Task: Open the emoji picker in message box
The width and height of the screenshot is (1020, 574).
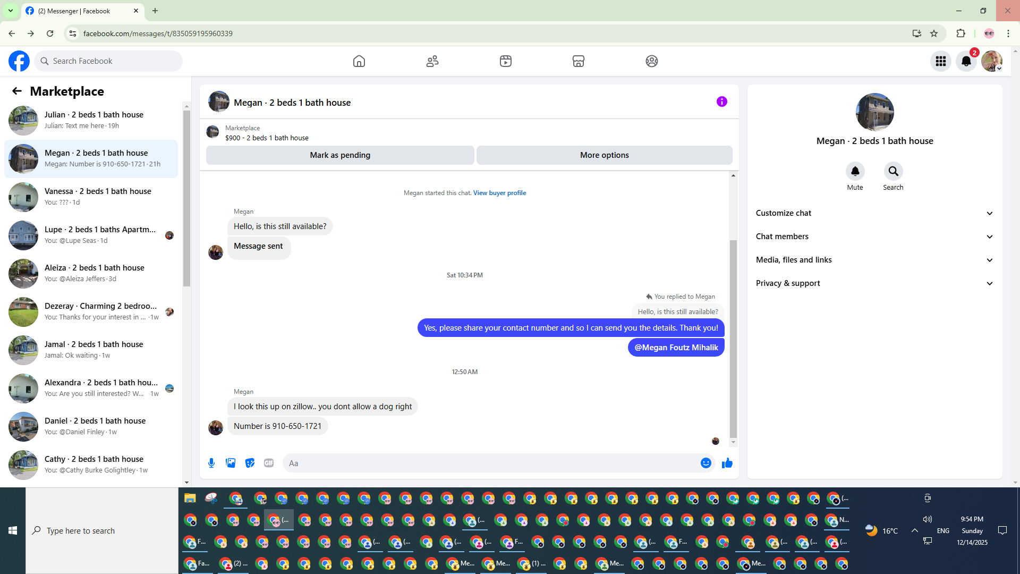Action: coord(705,463)
